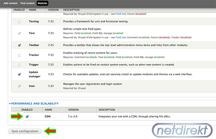Open the Find content menu item
The image size is (216, 139).
pos(27,3)
